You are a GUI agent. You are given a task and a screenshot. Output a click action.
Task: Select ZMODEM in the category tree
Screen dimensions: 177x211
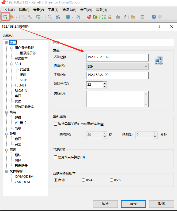[x=22, y=182]
